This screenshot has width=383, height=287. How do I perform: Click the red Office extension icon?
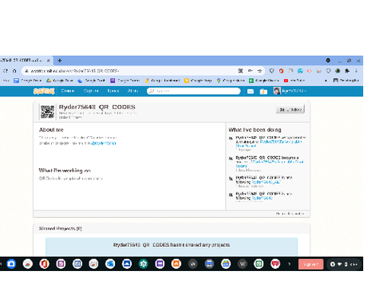click(281, 71)
